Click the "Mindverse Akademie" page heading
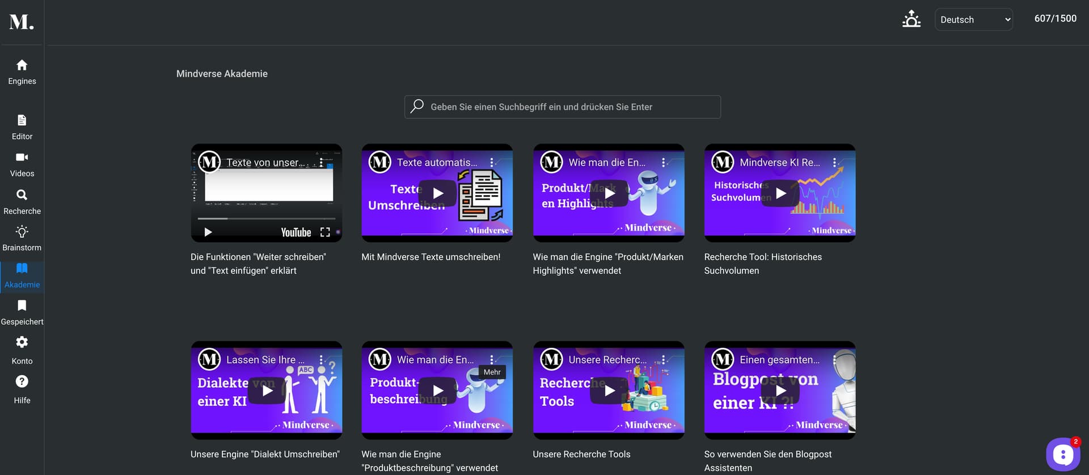Screen dimensions: 1089x475 (x=222, y=74)
